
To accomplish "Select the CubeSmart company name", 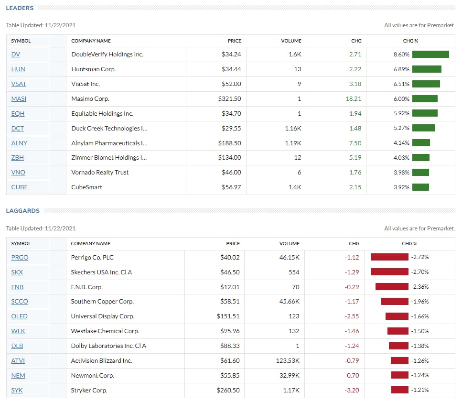I will coord(86,187).
